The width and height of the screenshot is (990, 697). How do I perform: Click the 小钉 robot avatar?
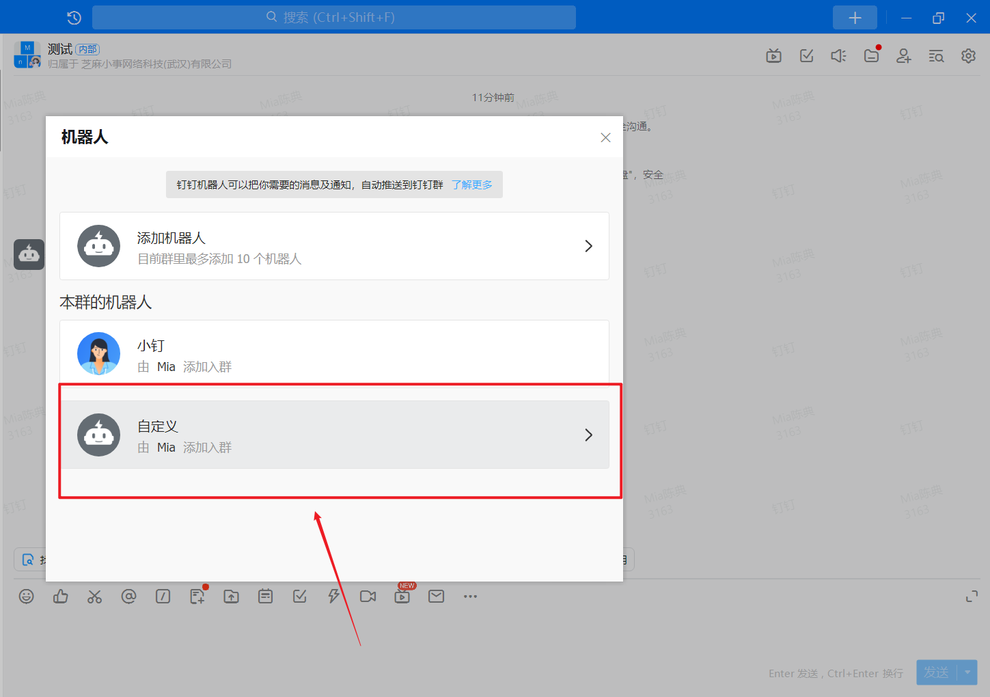tap(99, 354)
